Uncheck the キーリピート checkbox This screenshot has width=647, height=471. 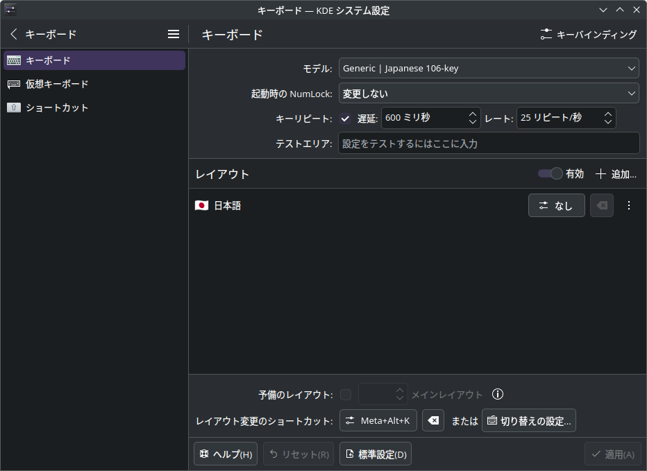(345, 118)
